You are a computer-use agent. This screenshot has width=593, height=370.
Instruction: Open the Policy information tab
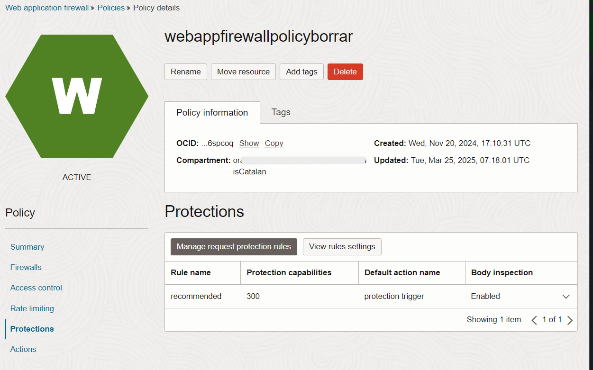coord(212,112)
